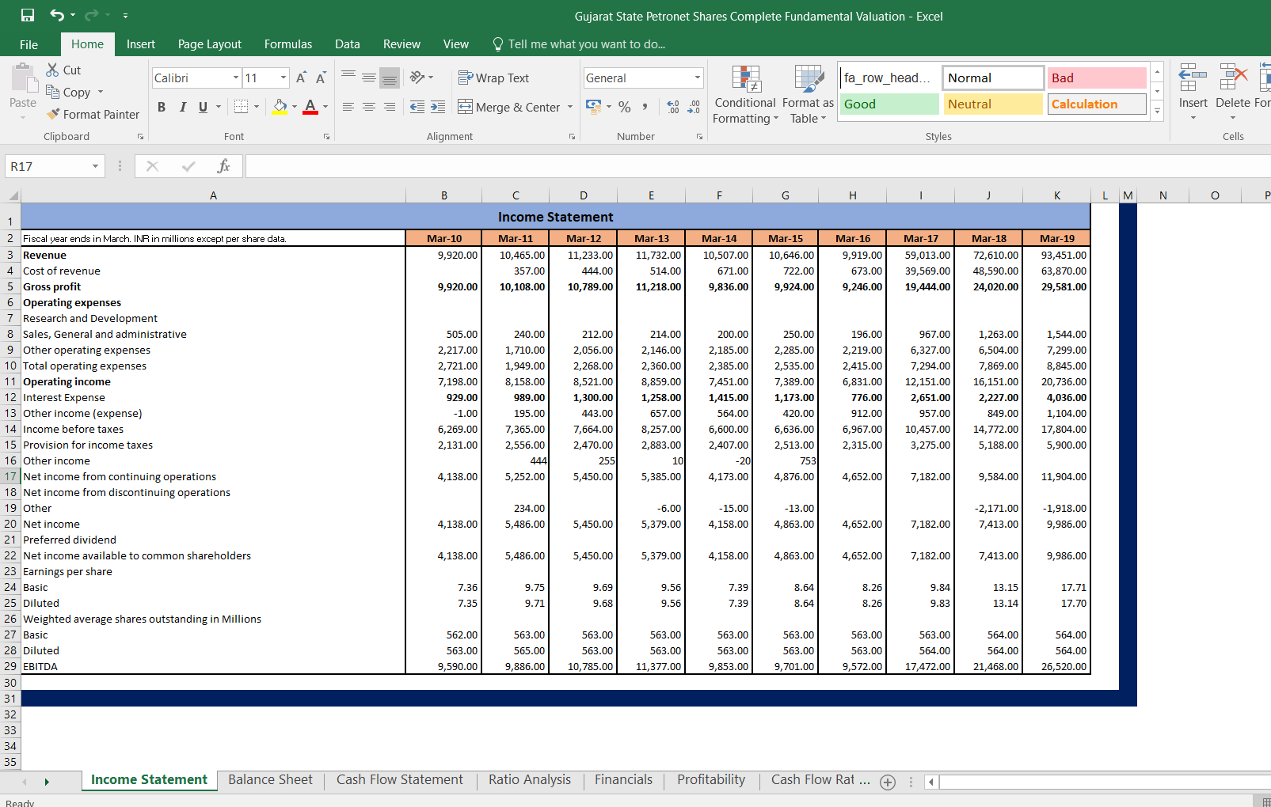Open the font name Calibri dropdown
This screenshot has height=807, width=1271.
(x=236, y=78)
